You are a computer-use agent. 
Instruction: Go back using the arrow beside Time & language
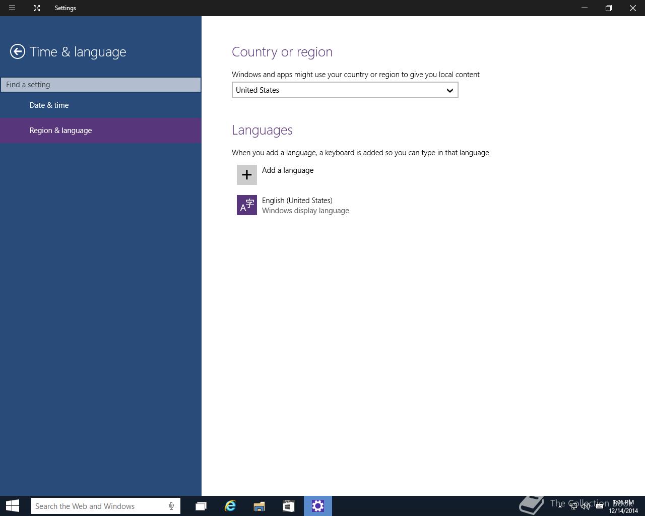pyautogui.click(x=18, y=51)
